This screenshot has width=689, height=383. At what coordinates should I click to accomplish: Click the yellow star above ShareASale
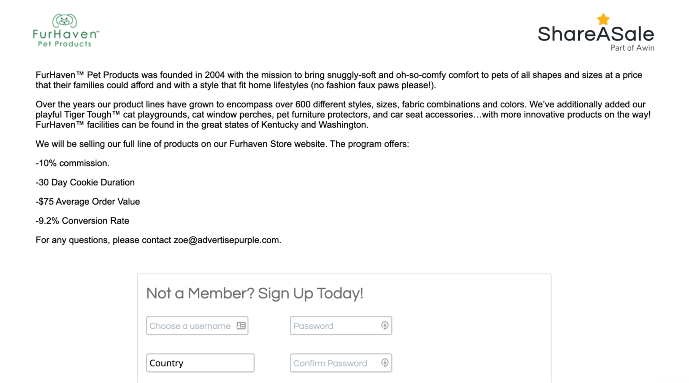point(603,19)
